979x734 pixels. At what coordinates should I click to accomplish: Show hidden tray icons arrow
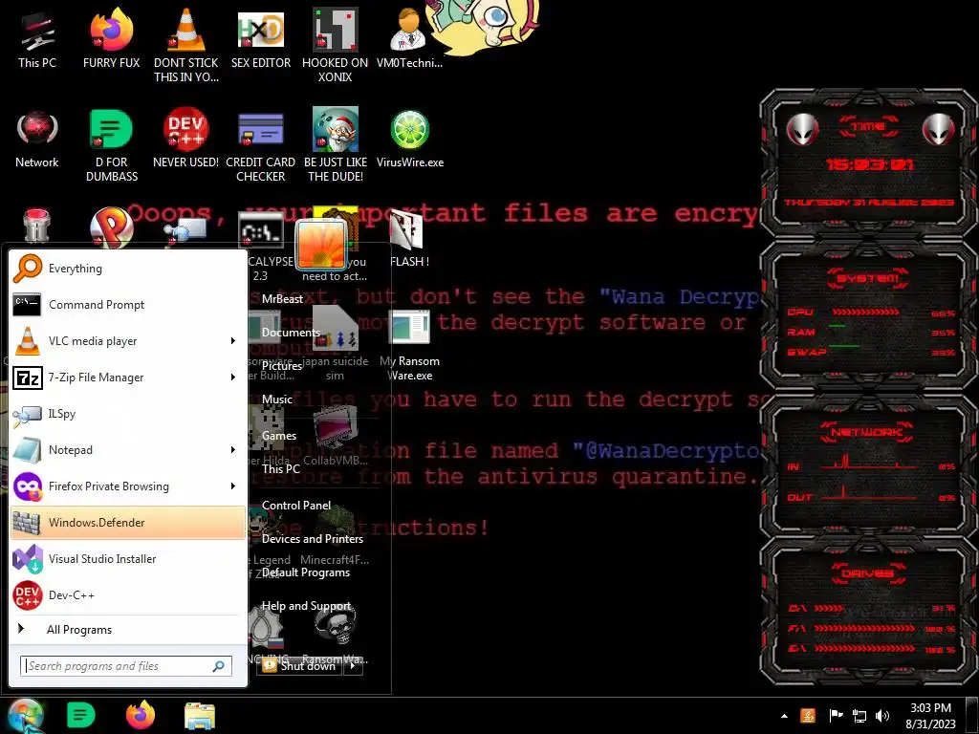[784, 717]
